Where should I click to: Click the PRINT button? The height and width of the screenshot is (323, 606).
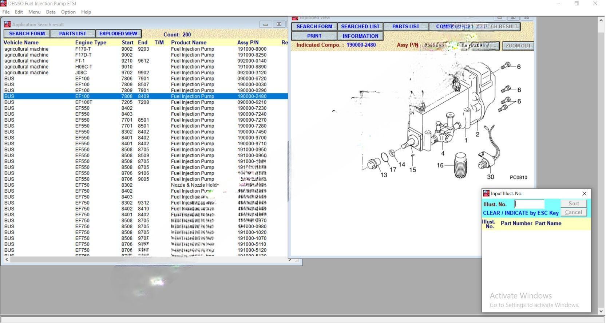(314, 36)
